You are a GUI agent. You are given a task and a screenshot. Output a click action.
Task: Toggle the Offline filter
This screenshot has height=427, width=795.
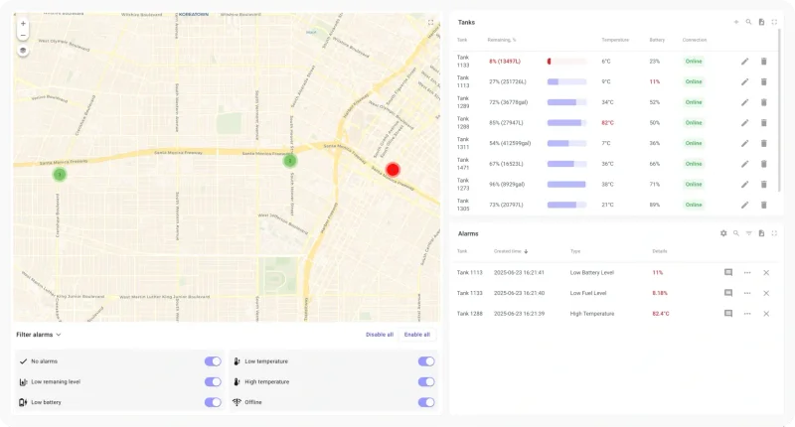coord(426,402)
